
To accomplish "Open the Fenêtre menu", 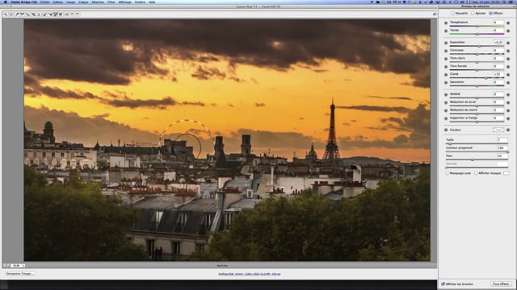I will (x=140, y=2).
